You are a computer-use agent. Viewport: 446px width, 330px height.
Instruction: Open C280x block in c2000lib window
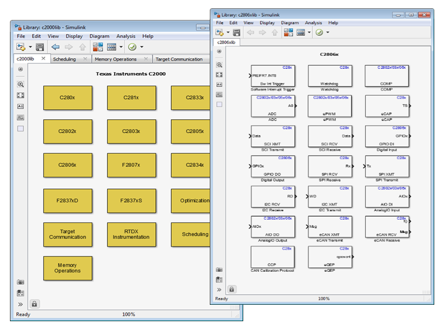pyautogui.click(x=68, y=97)
